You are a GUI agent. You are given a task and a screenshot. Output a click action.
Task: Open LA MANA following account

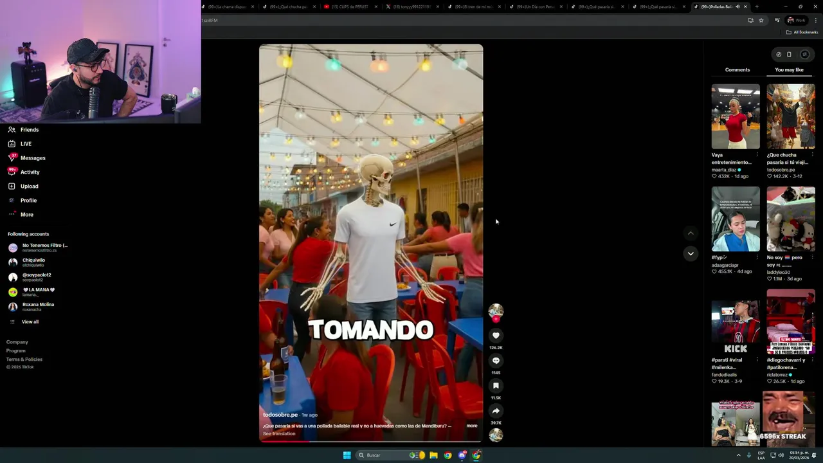32,291
